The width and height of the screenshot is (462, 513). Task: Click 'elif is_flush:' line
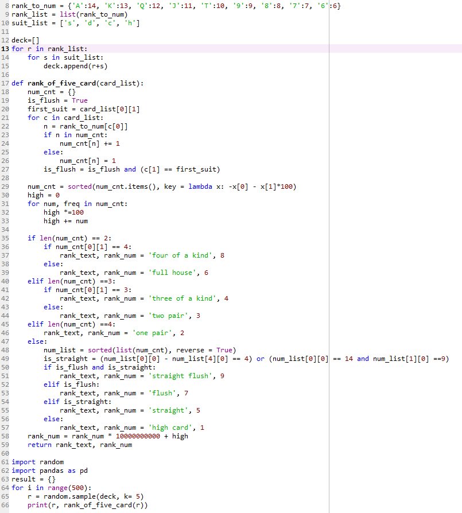click(71, 384)
